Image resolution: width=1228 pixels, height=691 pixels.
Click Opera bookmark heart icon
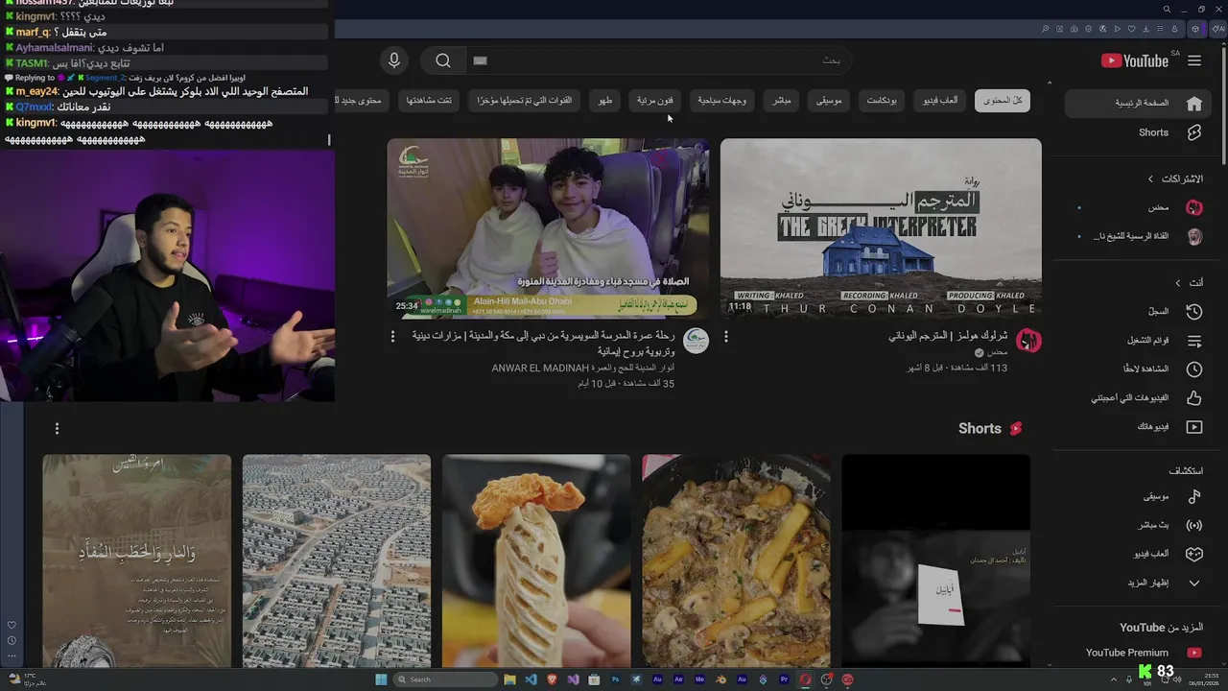[1132, 29]
